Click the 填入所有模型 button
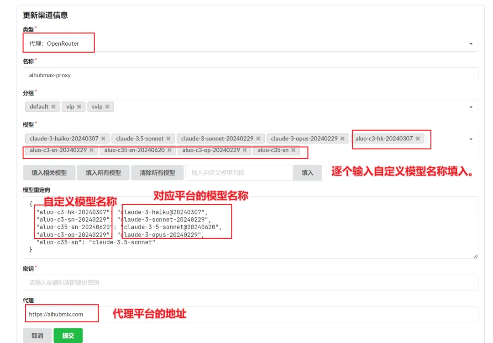This screenshot has height=343, width=493. point(103,173)
